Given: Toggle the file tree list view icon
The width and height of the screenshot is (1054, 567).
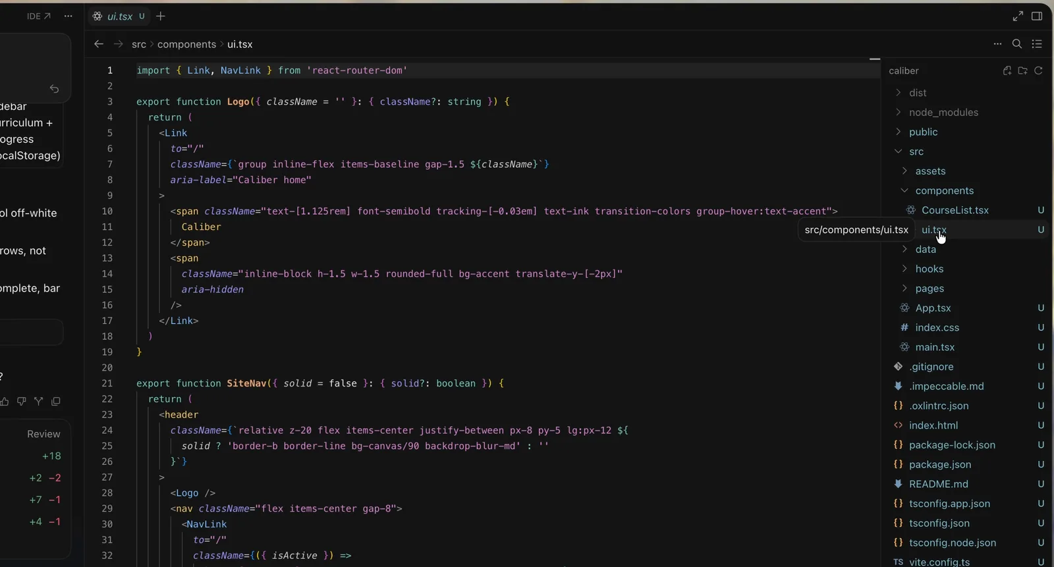Looking at the screenshot, I should [1037, 44].
